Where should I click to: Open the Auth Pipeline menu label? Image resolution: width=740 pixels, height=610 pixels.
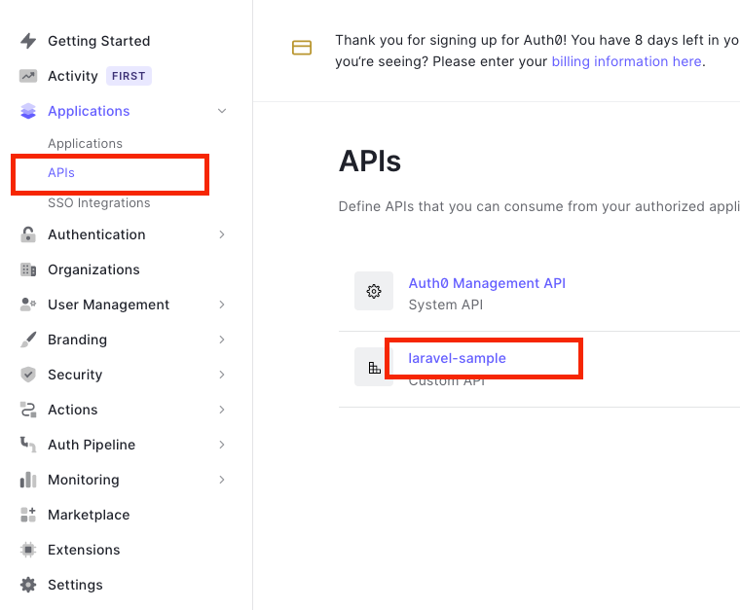(x=92, y=445)
